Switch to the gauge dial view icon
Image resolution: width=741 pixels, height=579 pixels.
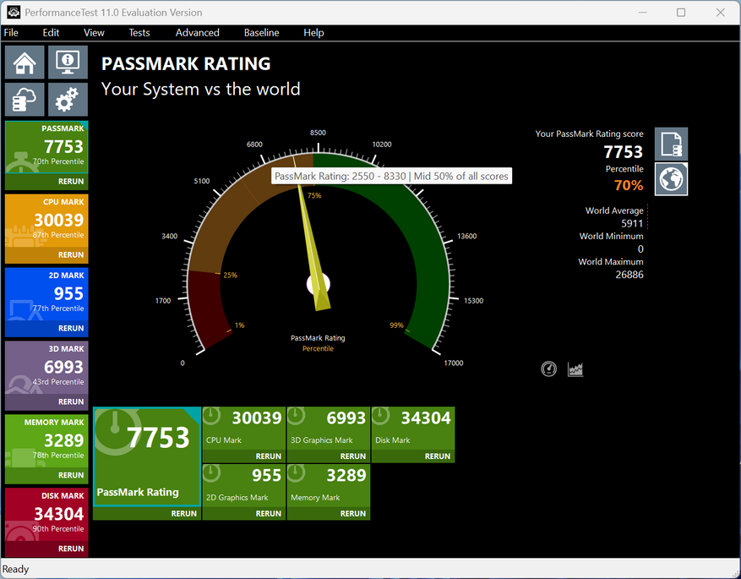(548, 369)
